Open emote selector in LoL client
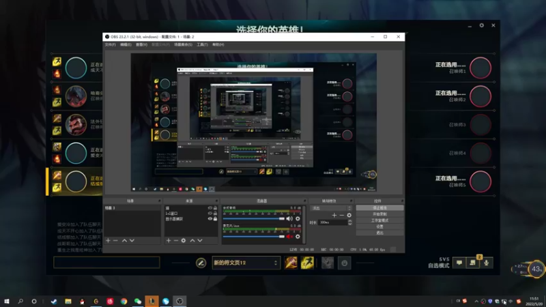546x307 pixels. [345, 263]
